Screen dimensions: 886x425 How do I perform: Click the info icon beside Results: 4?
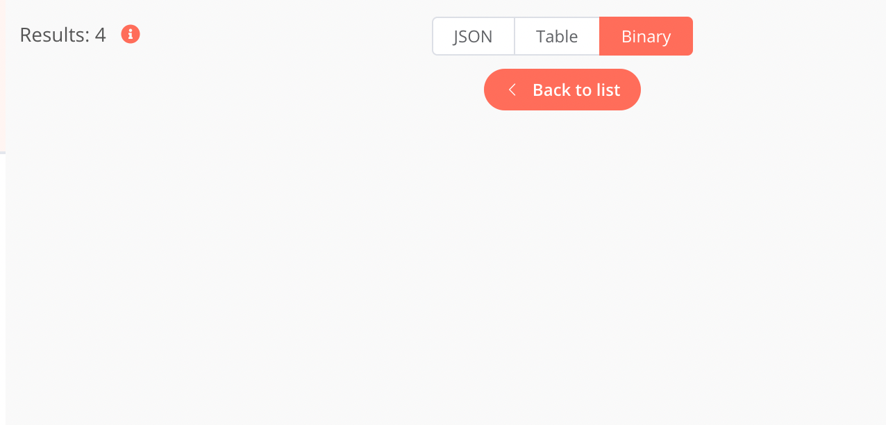click(x=131, y=34)
